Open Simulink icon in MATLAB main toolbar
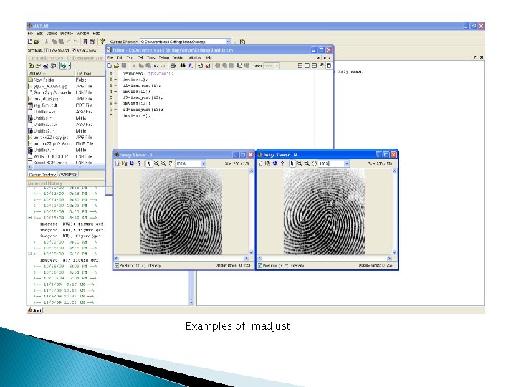This screenshot has width=516, height=387. point(85,42)
